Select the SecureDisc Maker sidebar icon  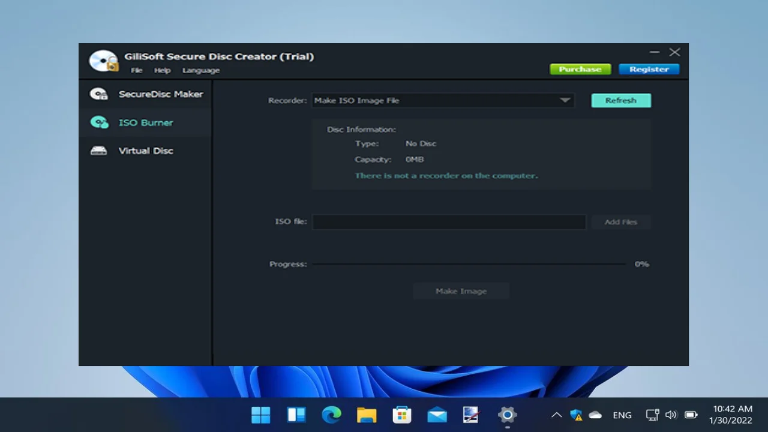(99, 94)
